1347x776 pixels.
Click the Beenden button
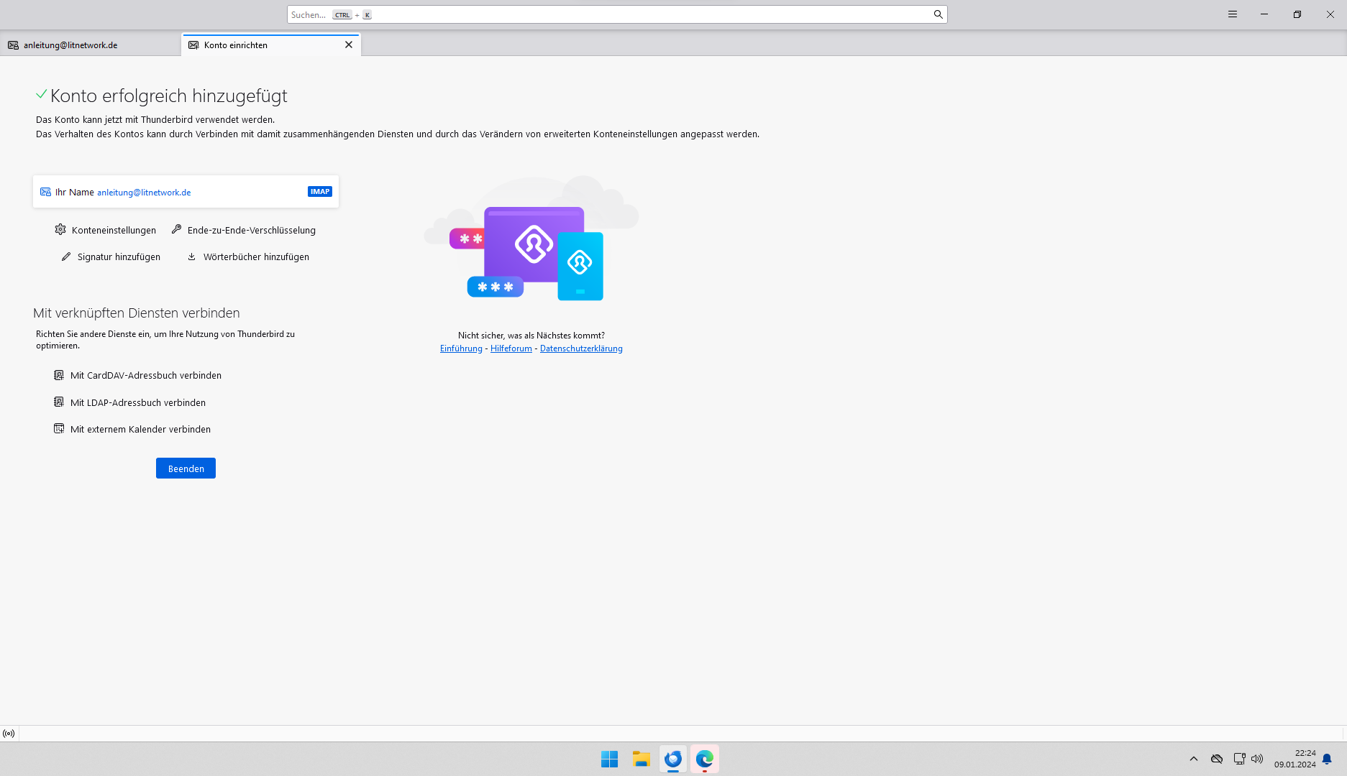[185, 468]
